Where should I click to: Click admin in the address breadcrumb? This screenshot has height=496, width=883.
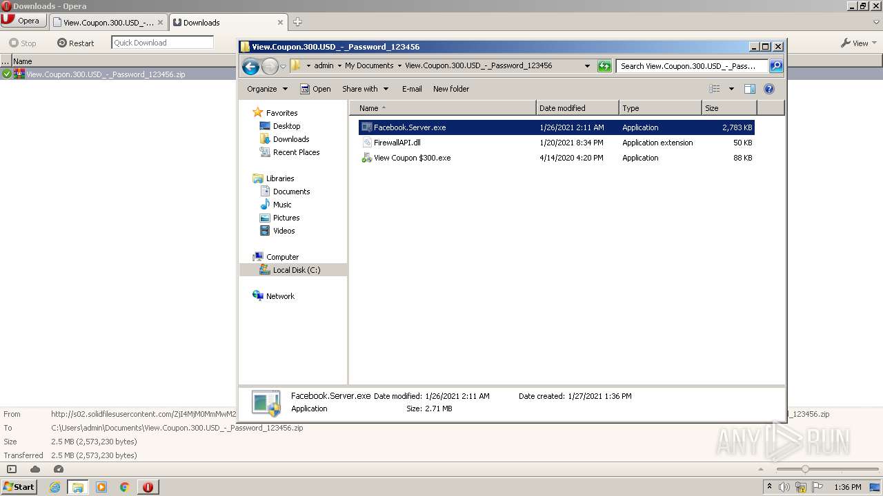[324, 66]
